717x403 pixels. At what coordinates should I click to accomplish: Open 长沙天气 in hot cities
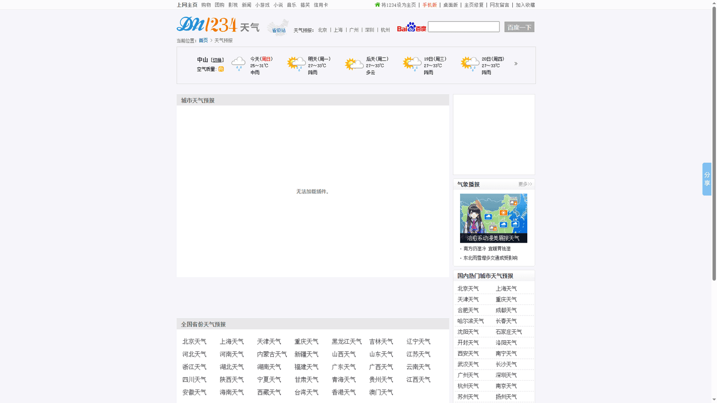[506, 365]
